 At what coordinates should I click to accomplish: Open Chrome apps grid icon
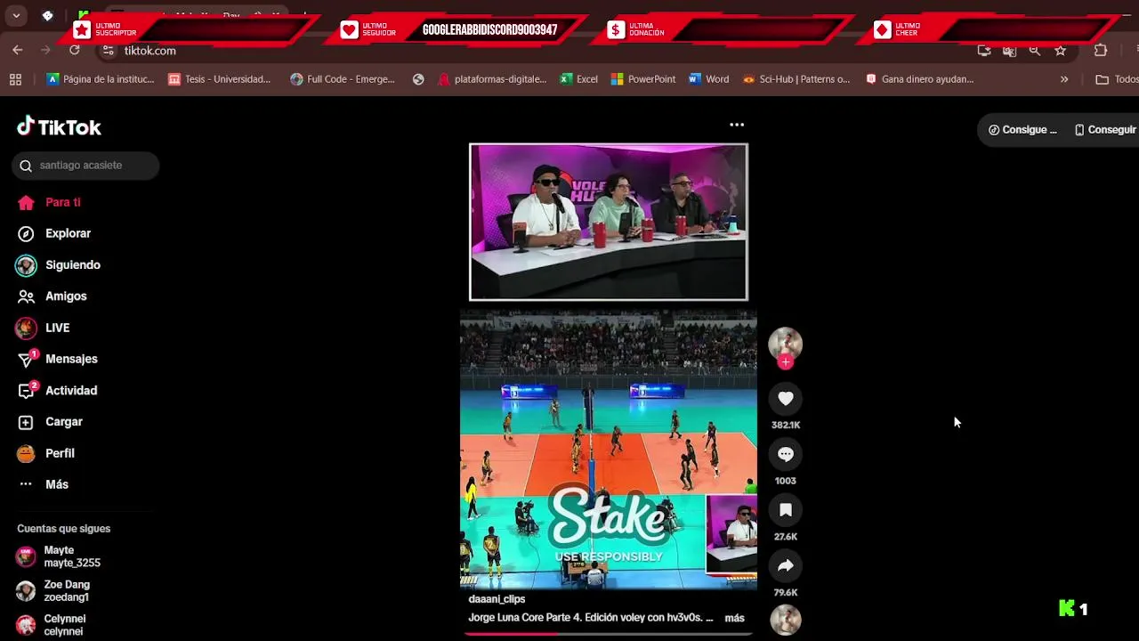[15, 79]
